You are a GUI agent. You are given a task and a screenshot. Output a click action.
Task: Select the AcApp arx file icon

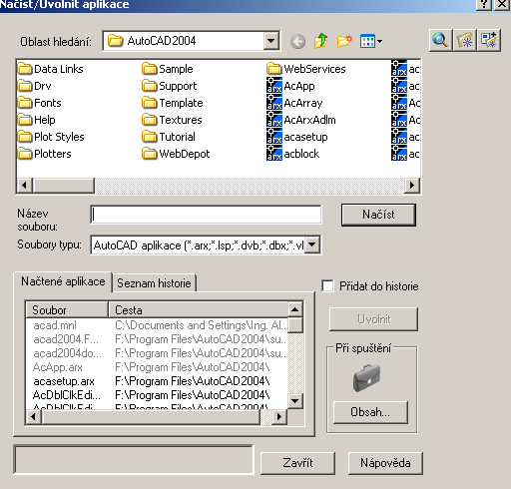tap(274, 86)
